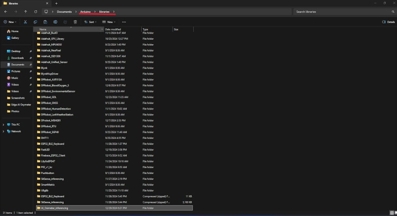Refresh the current folder view
Image resolution: width=397 pixels, height=216 pixels.
point(36,11)
